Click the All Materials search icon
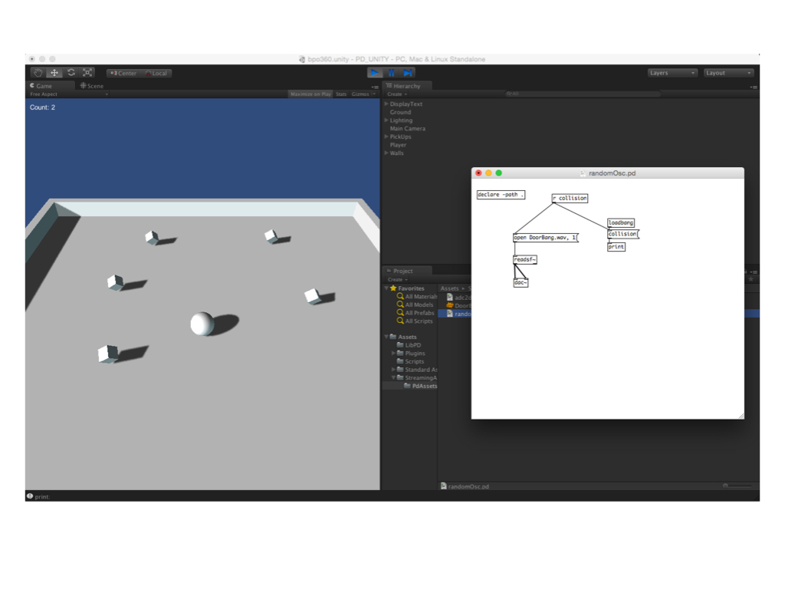 400,297
